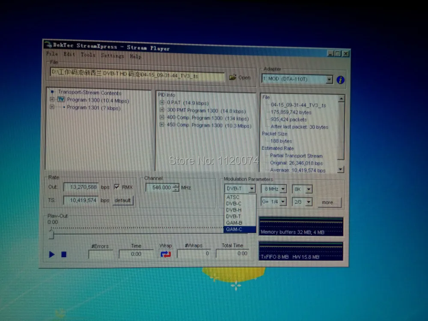Select 'Partial Transport Stream' row
This screenshot has height=321, width=428.
(x=296, y=156)
